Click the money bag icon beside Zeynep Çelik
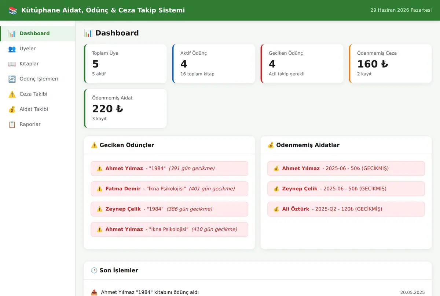The height and width of the screenshot is (296, 440). pos(276,189)
